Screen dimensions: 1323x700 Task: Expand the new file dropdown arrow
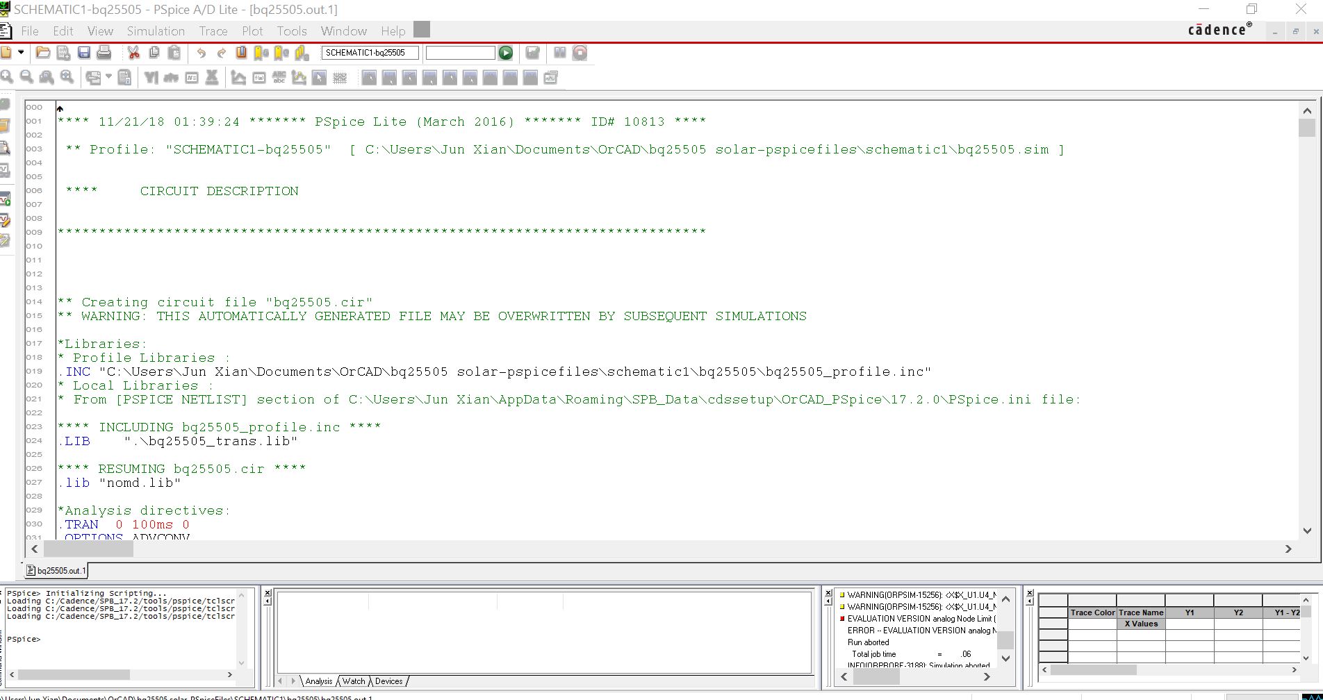(x=21, y=53)
